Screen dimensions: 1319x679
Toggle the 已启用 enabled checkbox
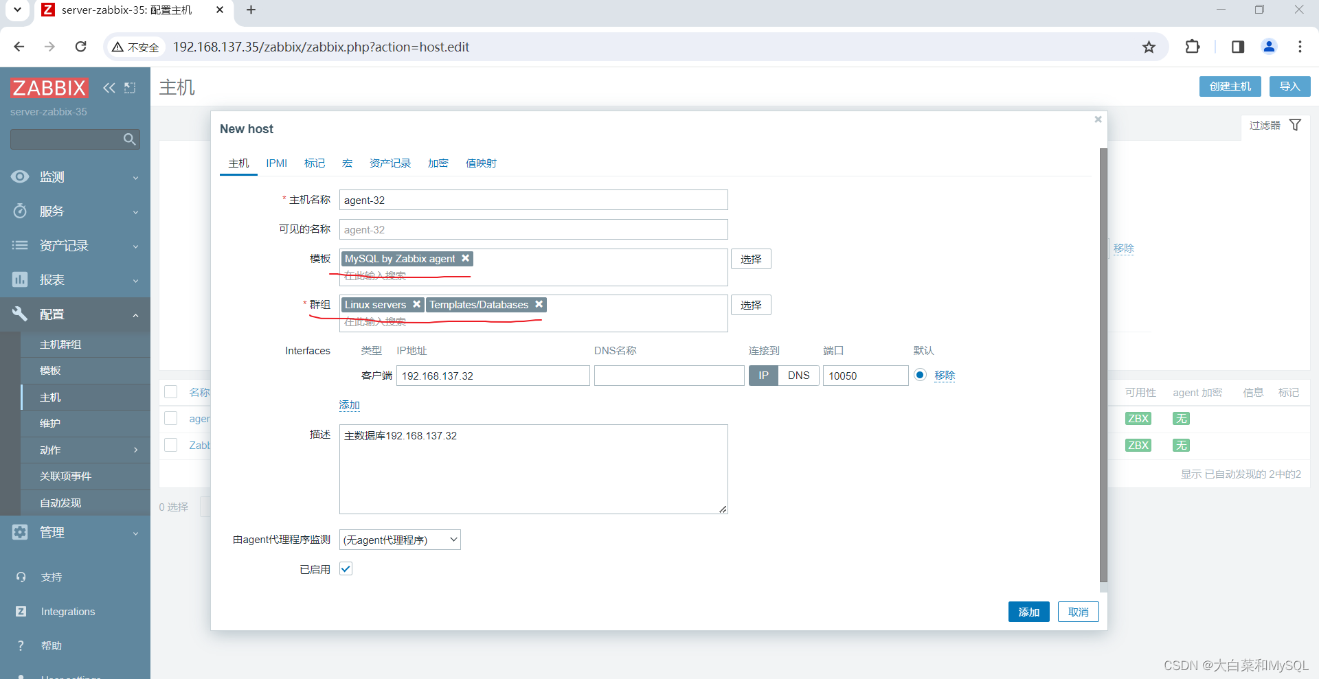346,568
